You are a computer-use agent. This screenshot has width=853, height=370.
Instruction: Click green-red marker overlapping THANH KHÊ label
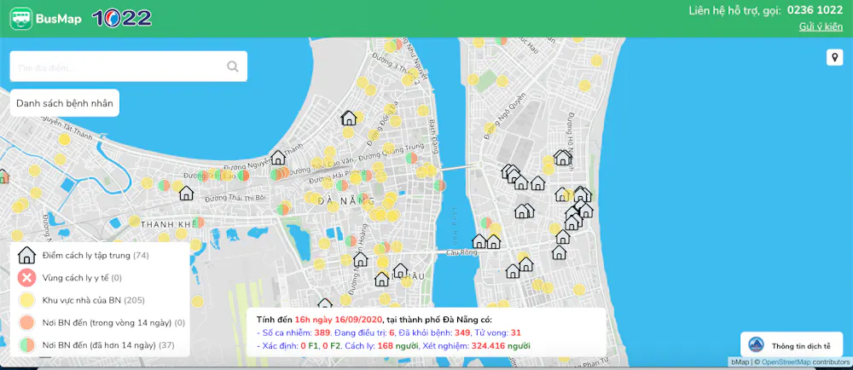tap(198, 223)
